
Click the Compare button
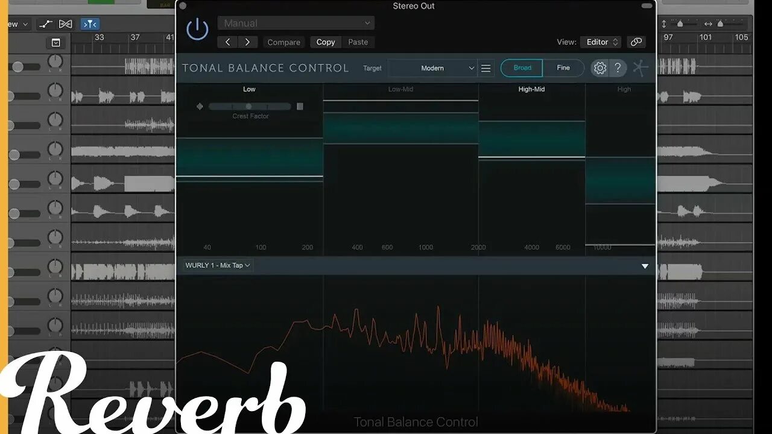(x=283, y=42)
